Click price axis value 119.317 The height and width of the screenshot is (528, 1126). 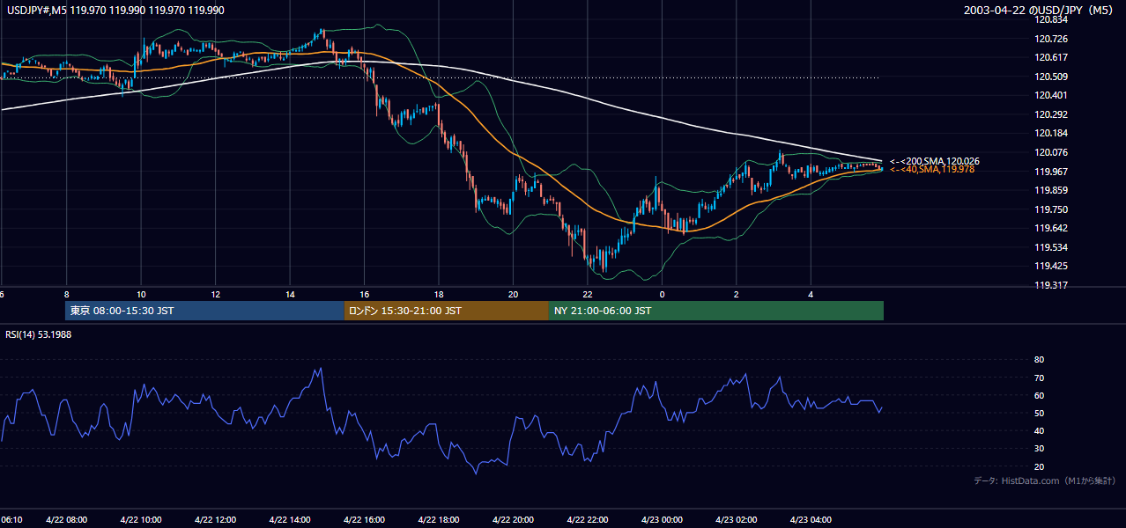(1050, 284)
